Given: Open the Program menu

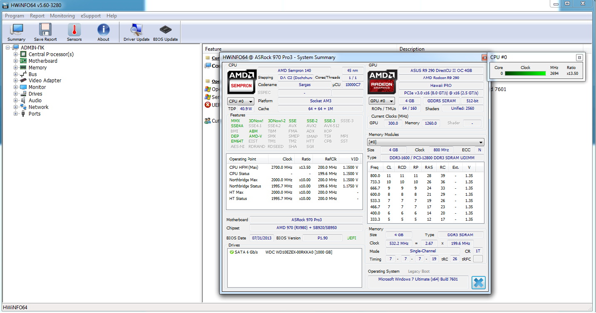Looking at the screenshot, I should [15, 16].
